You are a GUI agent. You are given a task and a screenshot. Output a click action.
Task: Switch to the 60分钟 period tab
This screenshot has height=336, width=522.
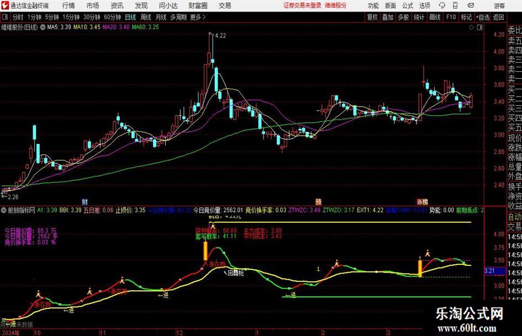pos(112,17)
